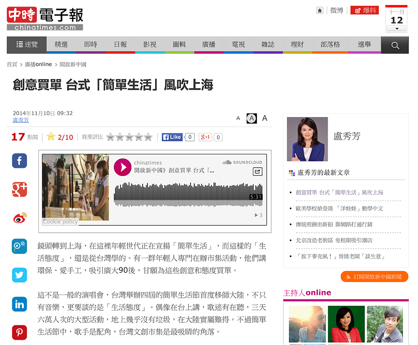Open the 理財 navigation tab
This screenshot has height=345, width=418.
[298, 45]
